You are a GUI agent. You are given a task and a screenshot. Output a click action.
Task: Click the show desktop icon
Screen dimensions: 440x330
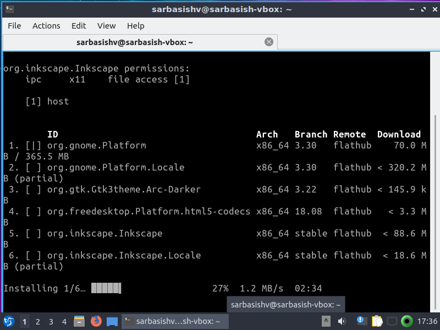(112, 321)
